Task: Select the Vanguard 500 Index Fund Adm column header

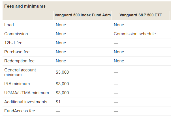Action: [82, 15]
